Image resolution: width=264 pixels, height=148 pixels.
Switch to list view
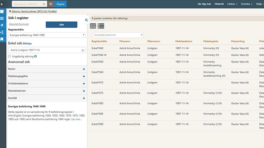pyautogui.click(x=101, y=26)
